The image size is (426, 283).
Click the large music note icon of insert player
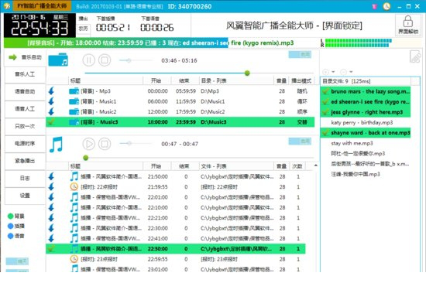click(57, 144)
